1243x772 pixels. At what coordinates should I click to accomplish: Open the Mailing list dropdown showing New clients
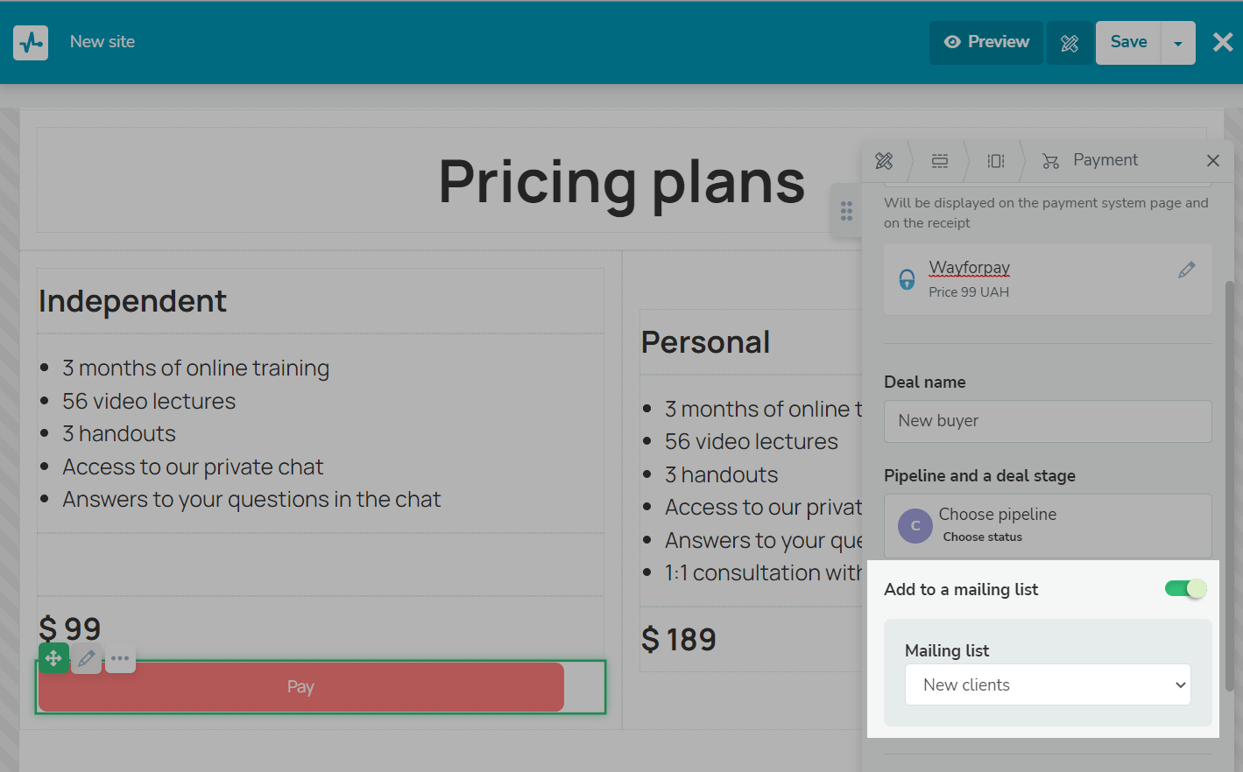pos(1048,684)
